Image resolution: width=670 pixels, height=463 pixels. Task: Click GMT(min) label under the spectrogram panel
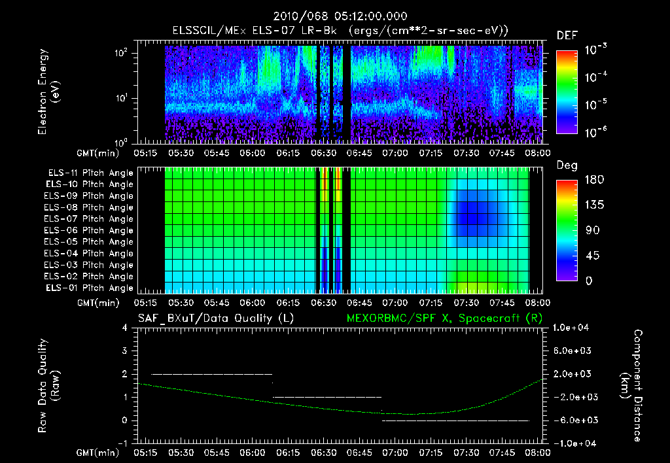(x=98, y=153)
